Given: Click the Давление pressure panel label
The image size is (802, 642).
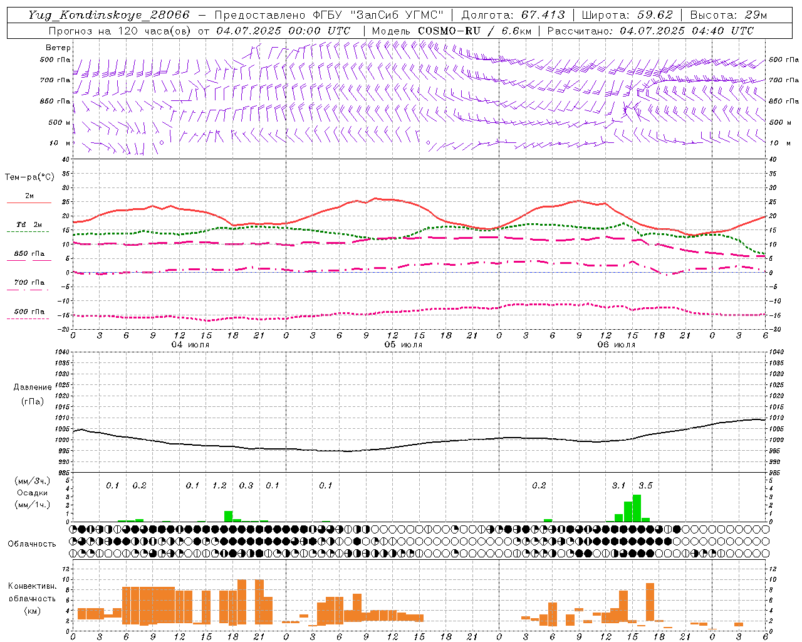Looking at the screenshot, I should pos(33,387).
